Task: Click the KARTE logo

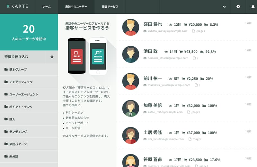Action: (x=18, y=6)
